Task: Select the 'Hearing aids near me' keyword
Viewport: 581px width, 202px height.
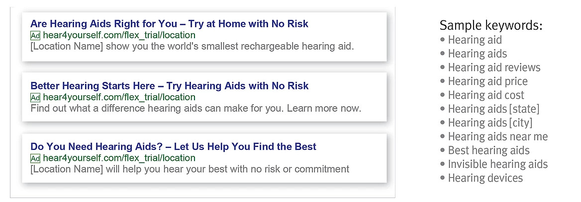Action: pyautogui.click(x=498, y=136)
